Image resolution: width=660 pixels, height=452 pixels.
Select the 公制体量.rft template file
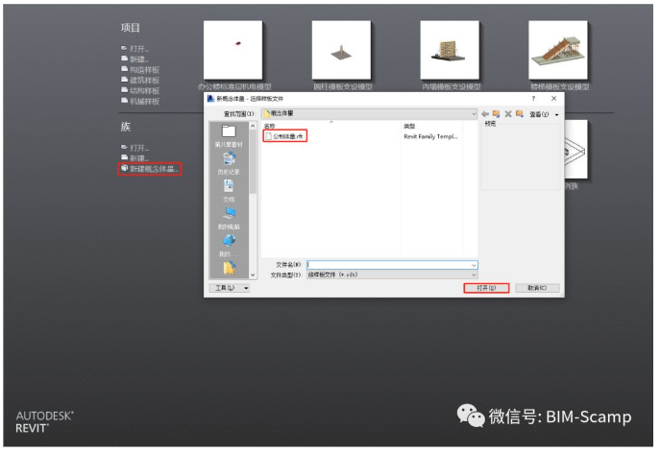(x=284, y=136)
